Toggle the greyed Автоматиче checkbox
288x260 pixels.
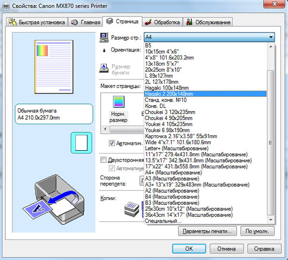tap(112, 168)
